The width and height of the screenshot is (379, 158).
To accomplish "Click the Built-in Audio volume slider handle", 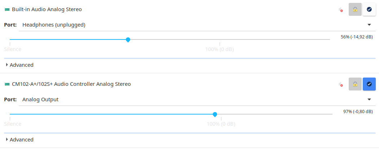I will (128, 39).
